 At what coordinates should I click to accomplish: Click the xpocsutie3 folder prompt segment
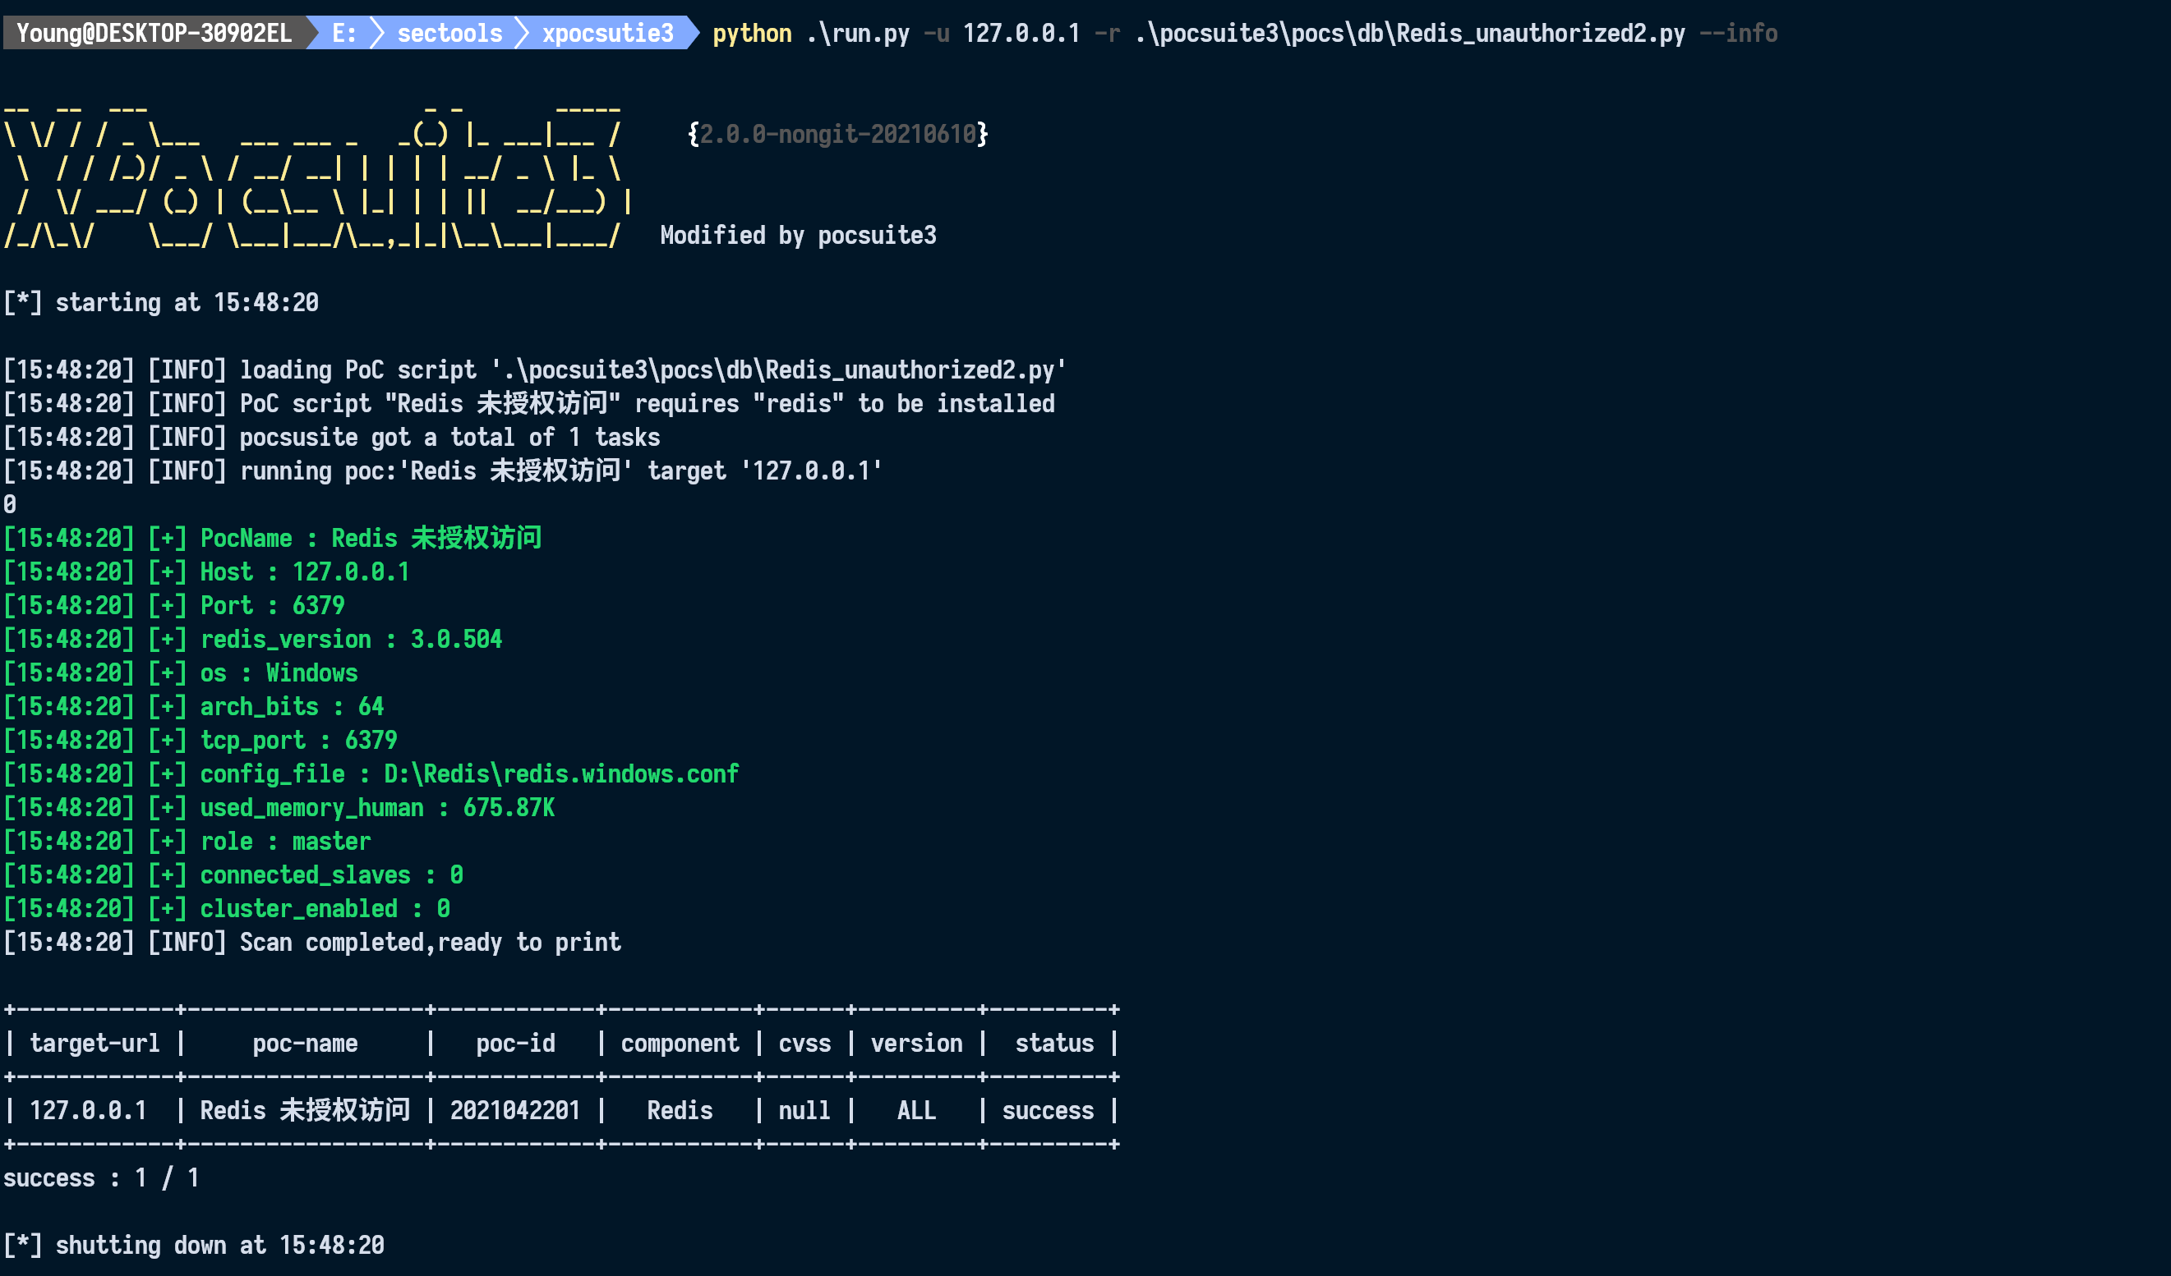607,34
